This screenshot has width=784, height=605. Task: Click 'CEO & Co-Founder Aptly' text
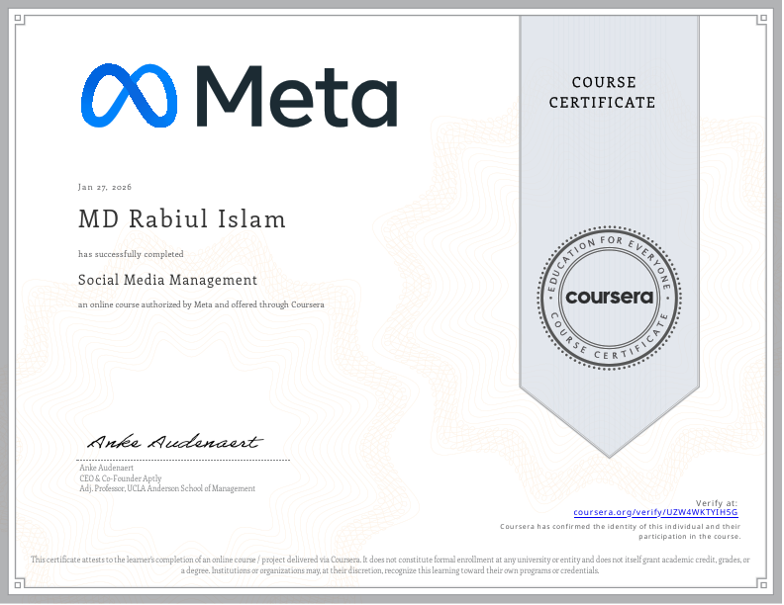click(x=121, y=478)
